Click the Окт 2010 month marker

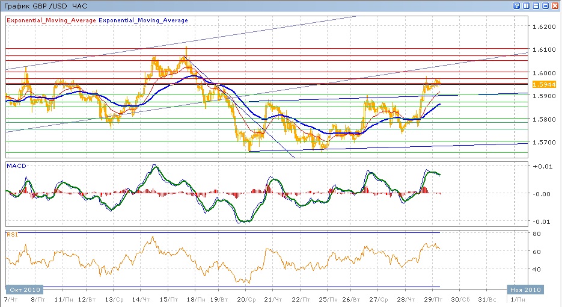pyautogui.click(x=21, y=289)
